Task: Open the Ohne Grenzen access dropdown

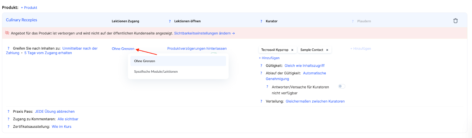Action: pyautogui.click(x=123, y=49)
